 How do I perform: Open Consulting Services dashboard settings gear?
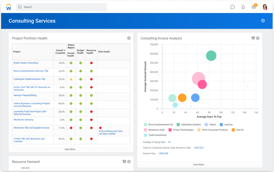tap(263, 21)
